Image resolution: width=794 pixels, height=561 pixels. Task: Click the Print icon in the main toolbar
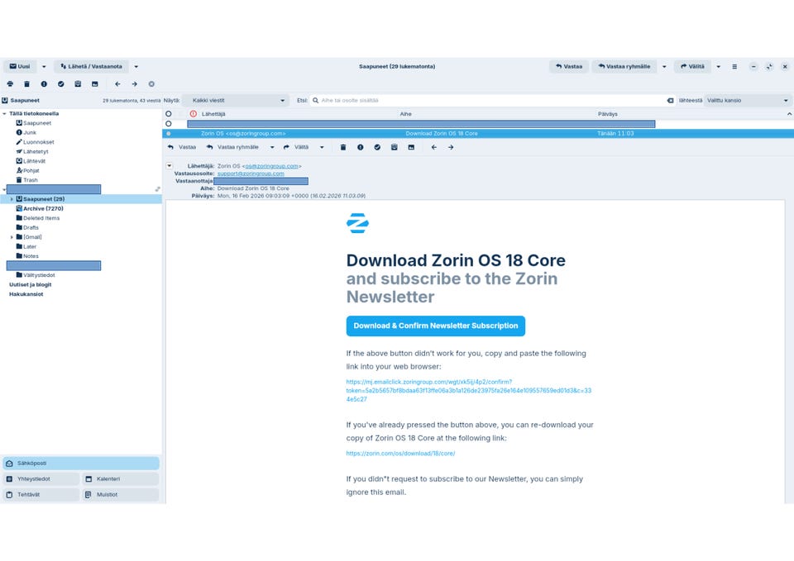click(10, 84)
